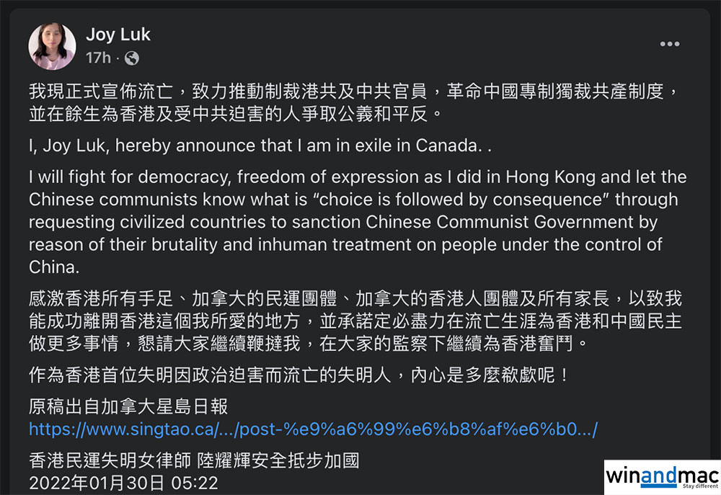Click the Joy Luk author name
This screenshot has width=721, height=495.
pyautogui.click(x=118, y=35)
